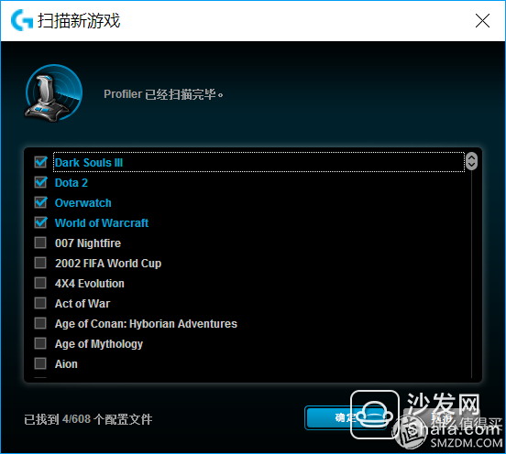506x454 pixels.
Task: Check the 2002 FIFA World Cup box
Action: (40, 263)
